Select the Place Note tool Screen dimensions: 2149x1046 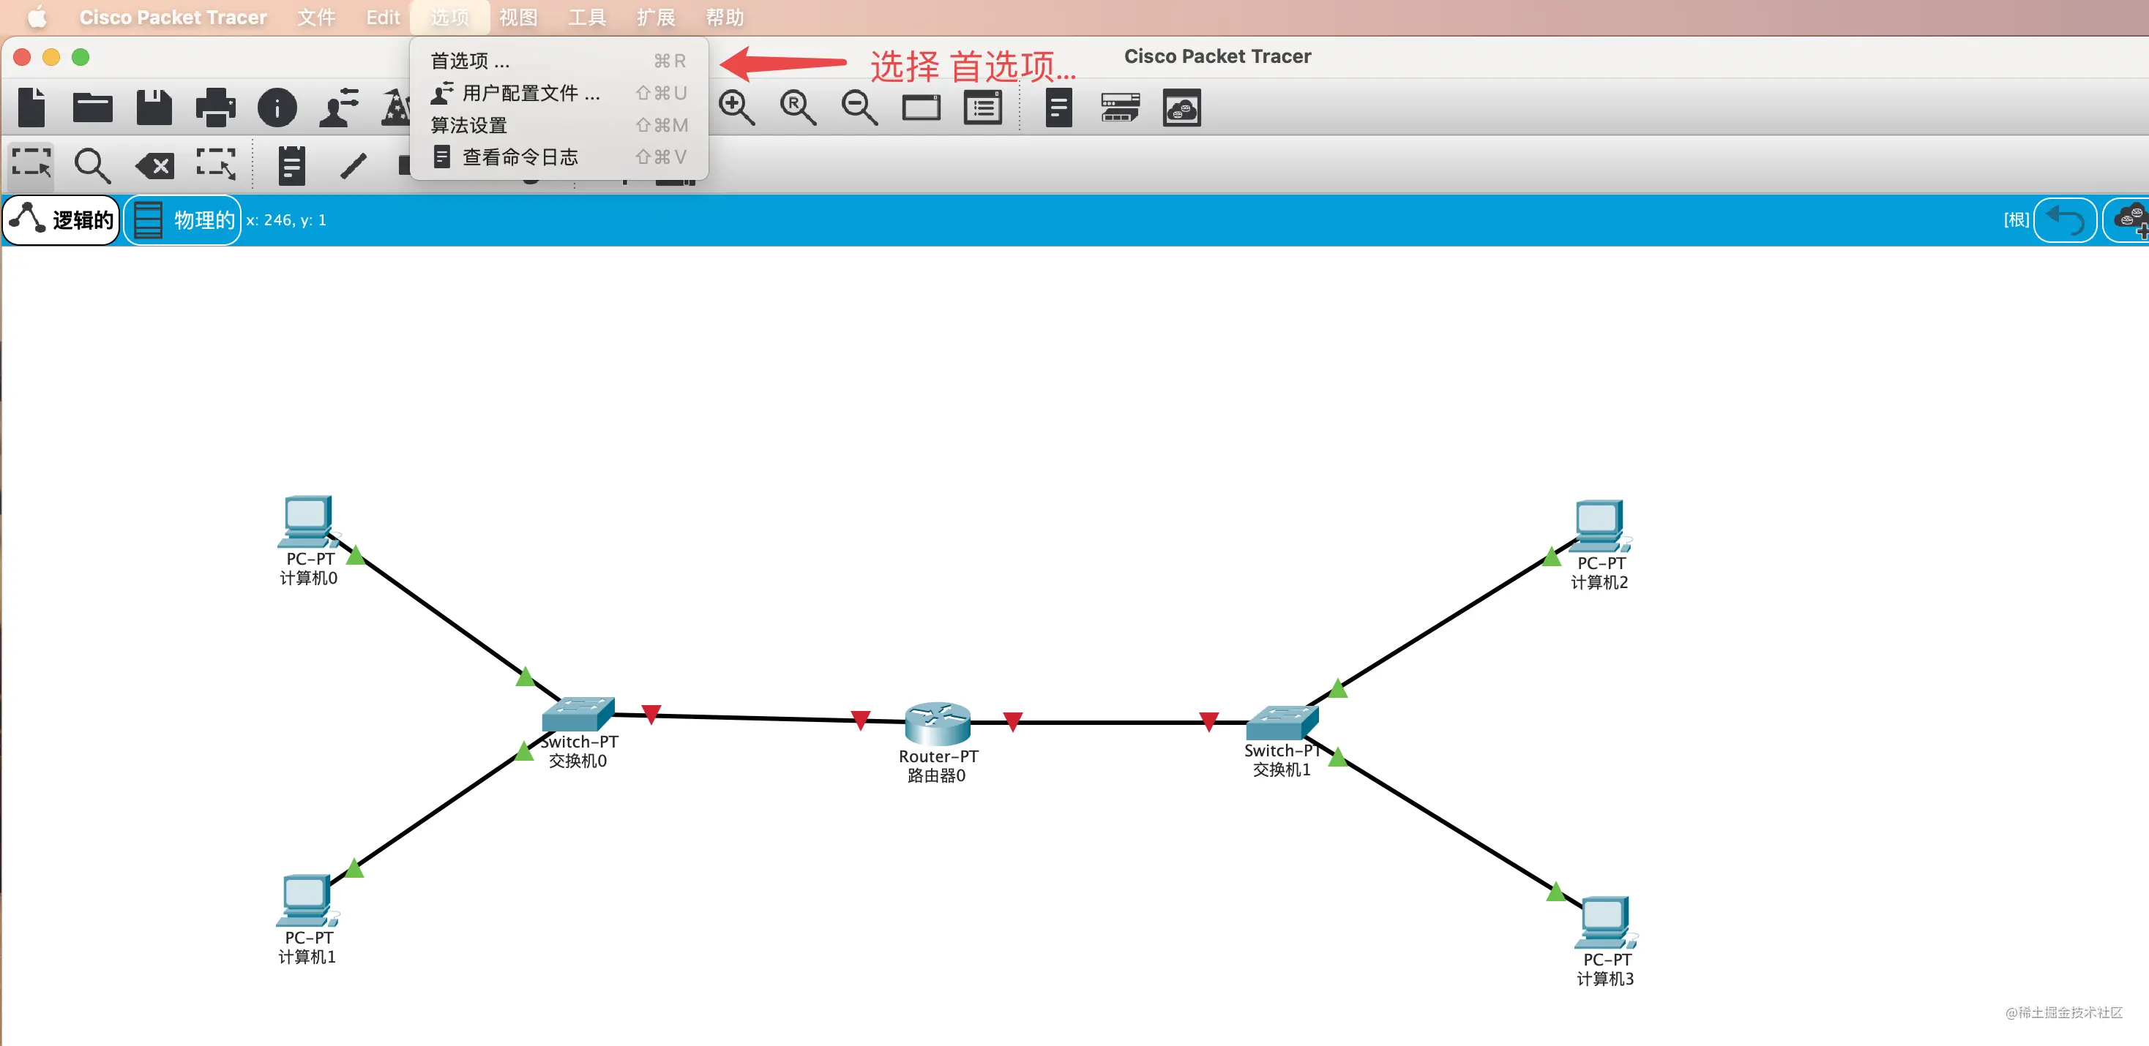291,165
